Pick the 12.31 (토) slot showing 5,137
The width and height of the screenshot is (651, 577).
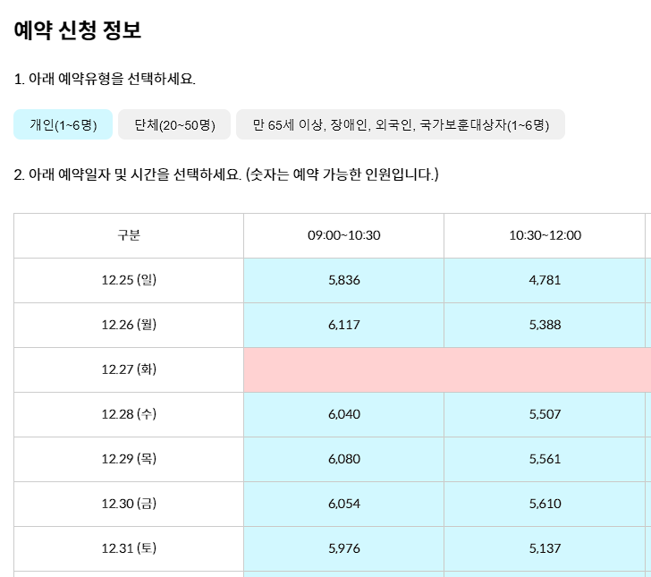(x=545, y=548)
